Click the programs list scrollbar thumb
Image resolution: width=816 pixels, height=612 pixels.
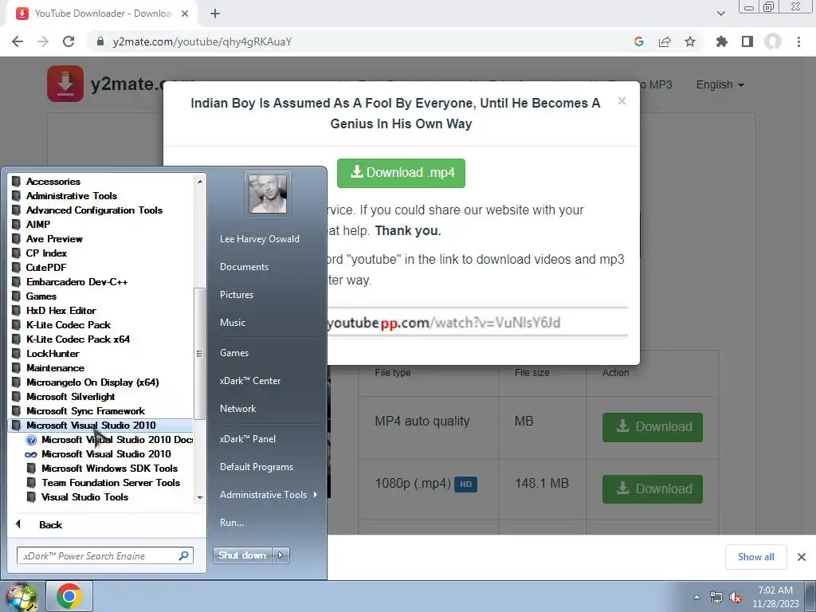click(198, 354)
